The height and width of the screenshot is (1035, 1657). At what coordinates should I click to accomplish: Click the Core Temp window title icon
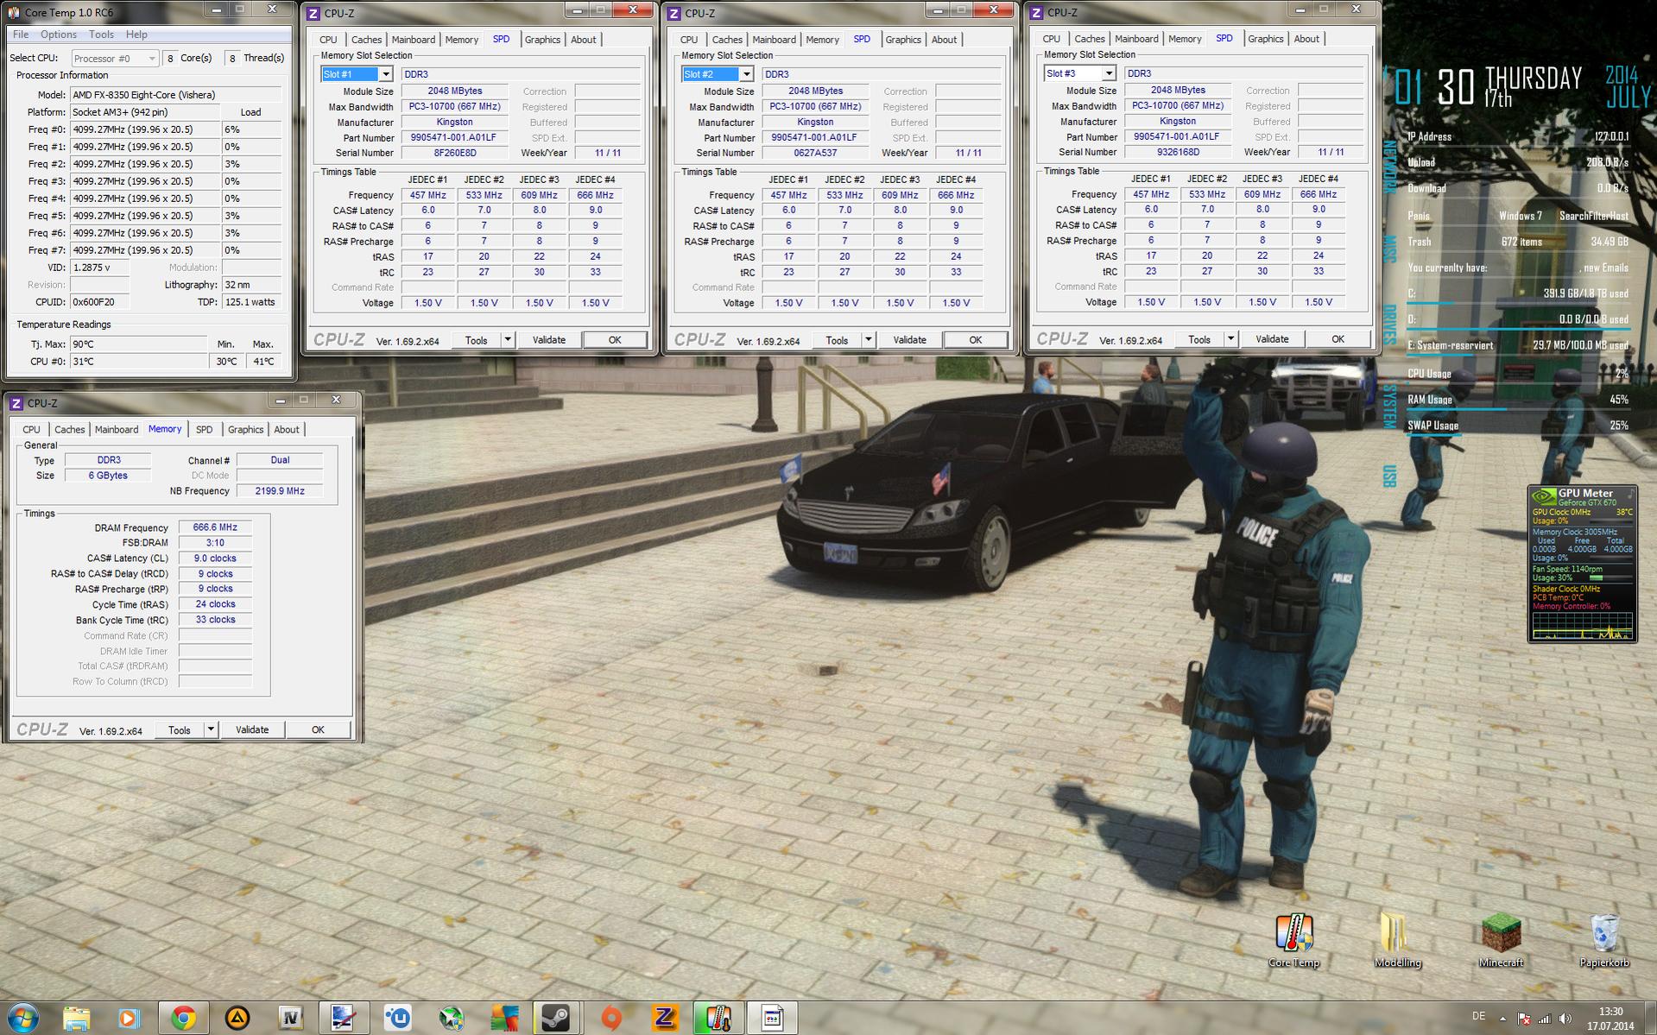(14, 13)
